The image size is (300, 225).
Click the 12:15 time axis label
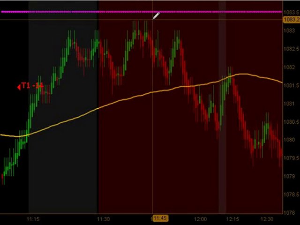(233, 219)
